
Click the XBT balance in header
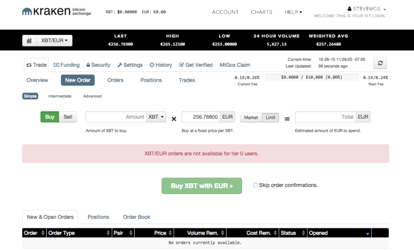(x=121, y=12)
